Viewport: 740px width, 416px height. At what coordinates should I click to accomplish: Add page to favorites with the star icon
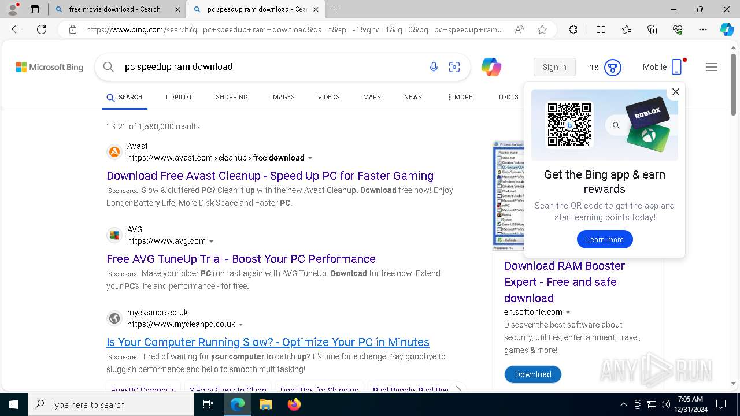coord(542,29)
